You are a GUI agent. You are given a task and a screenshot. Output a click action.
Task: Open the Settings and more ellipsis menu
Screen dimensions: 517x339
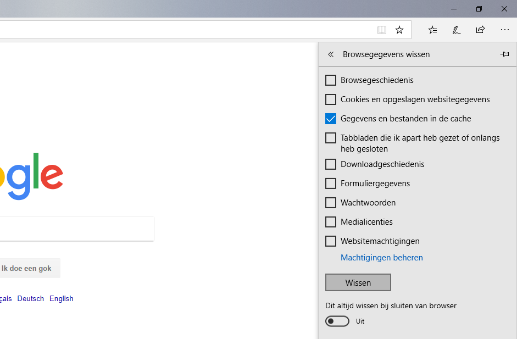[x=504, y=30]
